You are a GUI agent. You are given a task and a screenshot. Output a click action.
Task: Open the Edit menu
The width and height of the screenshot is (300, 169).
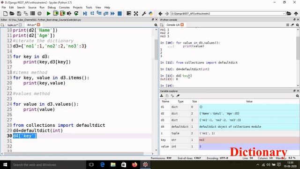pos(11,8)
